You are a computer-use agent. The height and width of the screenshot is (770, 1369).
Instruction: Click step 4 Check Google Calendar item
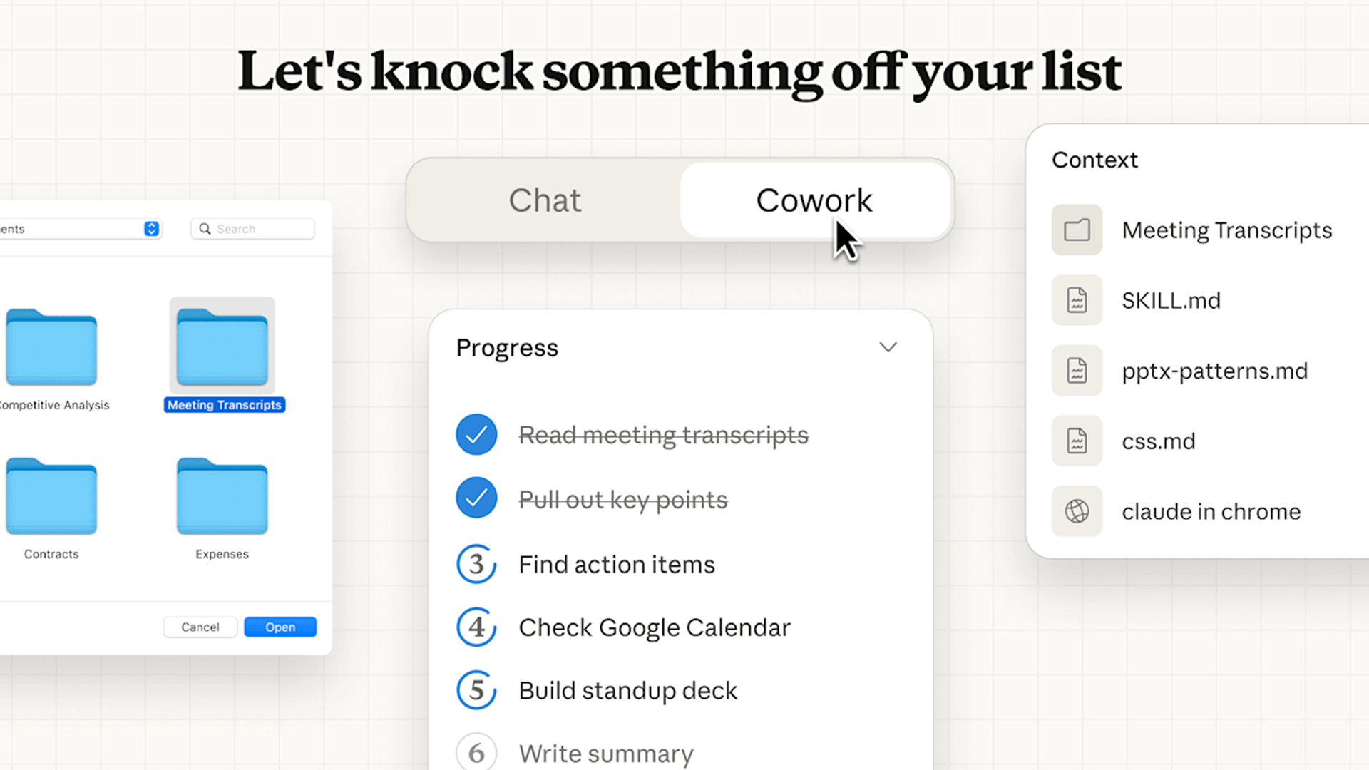(654, 627)
